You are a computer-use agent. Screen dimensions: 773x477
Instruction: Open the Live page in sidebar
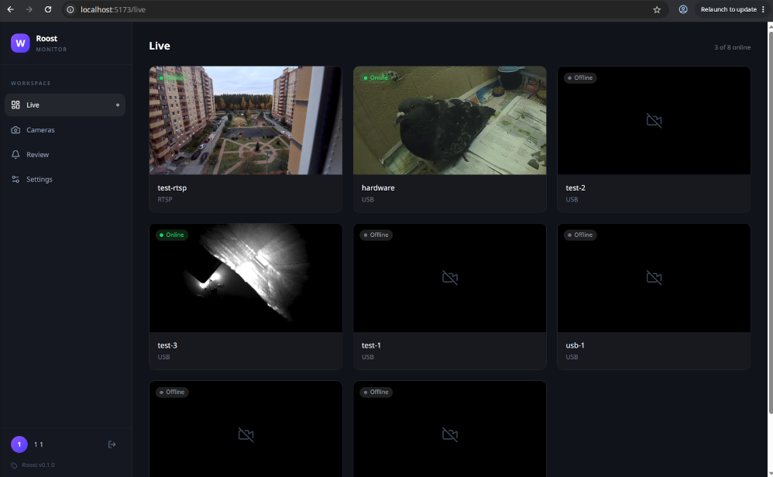pyautogui.click(x=64, y=105)
